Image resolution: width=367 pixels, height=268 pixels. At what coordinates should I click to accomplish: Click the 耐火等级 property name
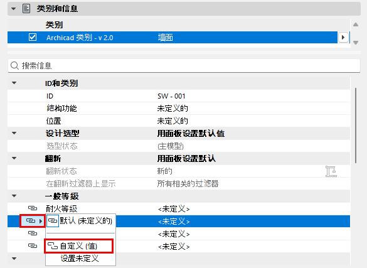pyautogui.click(x=61, y=208)
